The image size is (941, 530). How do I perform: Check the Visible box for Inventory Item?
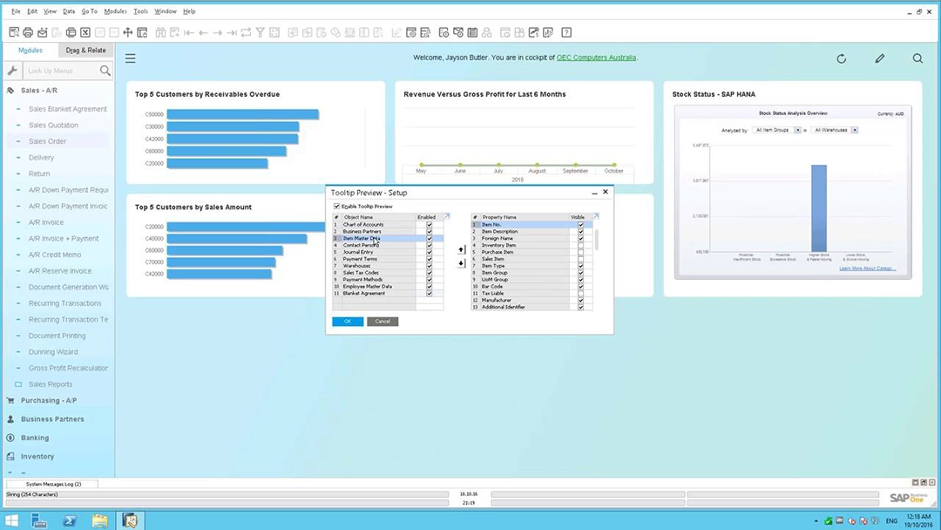point(579,245)
